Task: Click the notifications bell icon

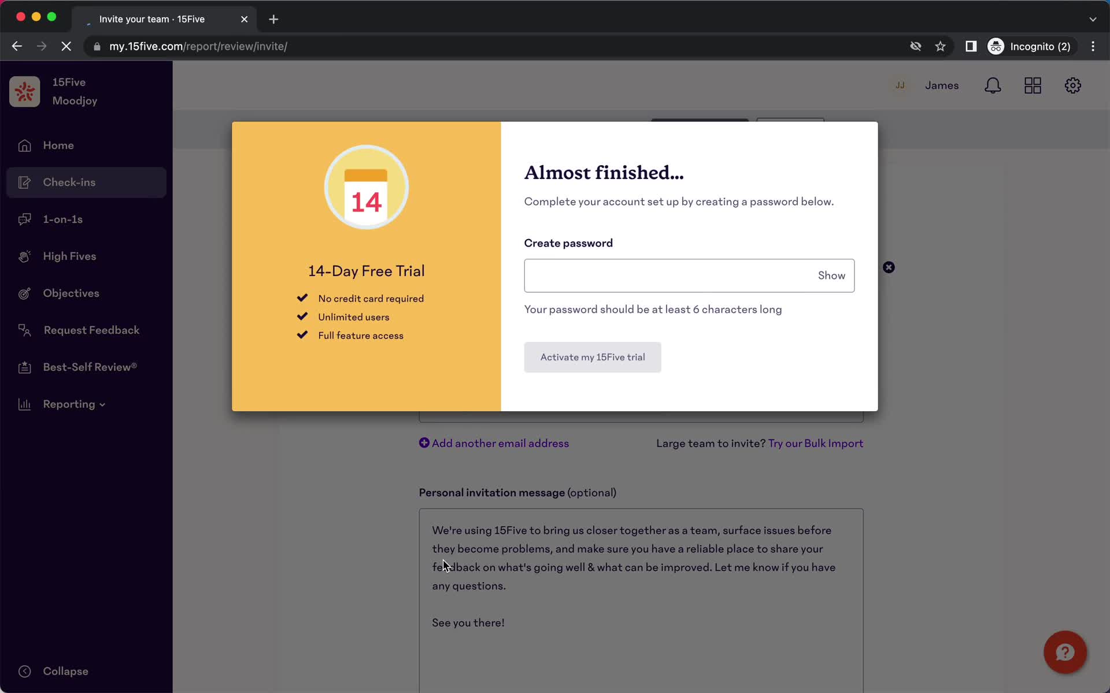Action: [x=993, y=85]
